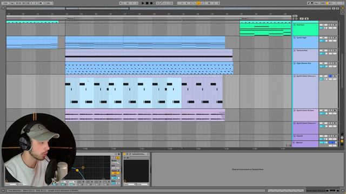Click the Re-Enable Automation button
Screen dimensions: 346x194
tap(164, 3)
